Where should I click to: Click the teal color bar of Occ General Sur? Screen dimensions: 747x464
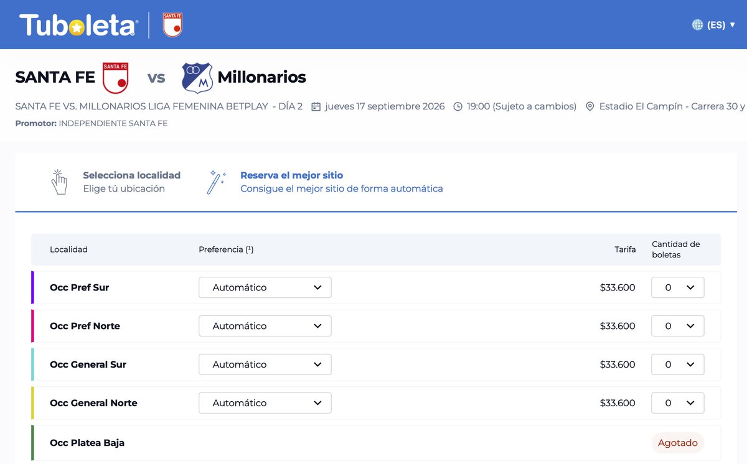[x=32, y=364]
